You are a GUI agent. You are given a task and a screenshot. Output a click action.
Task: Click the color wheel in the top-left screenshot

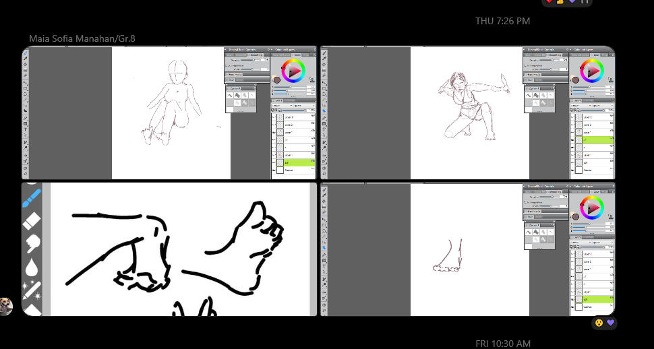click(293, 71)
